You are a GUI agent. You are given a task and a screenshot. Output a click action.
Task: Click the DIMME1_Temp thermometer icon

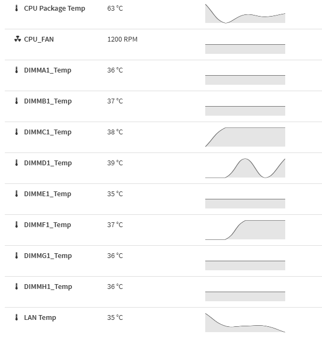tap(17, 194)
